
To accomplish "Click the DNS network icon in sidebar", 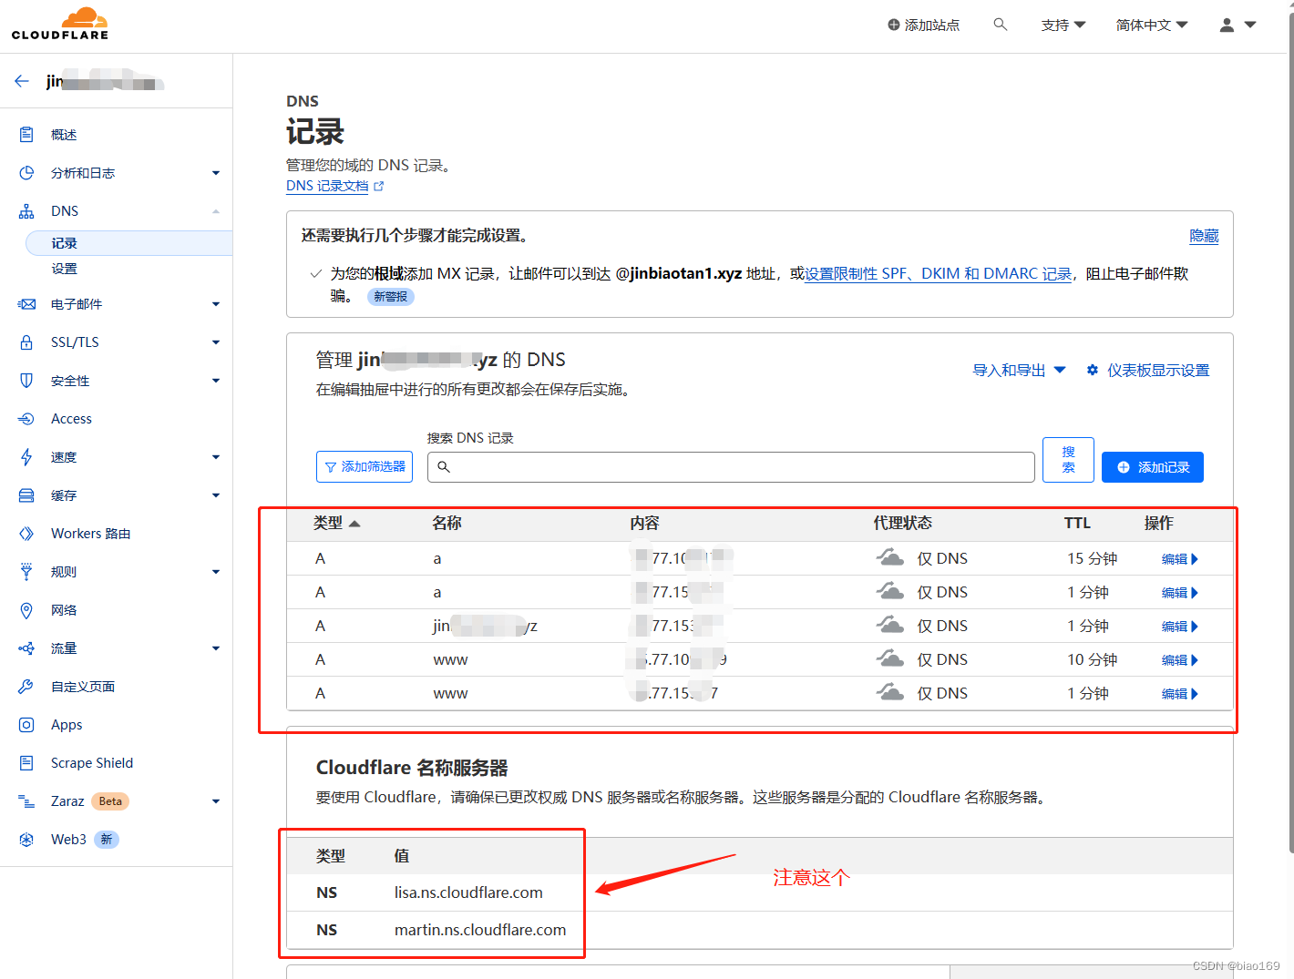I will (x=26, y=211).
